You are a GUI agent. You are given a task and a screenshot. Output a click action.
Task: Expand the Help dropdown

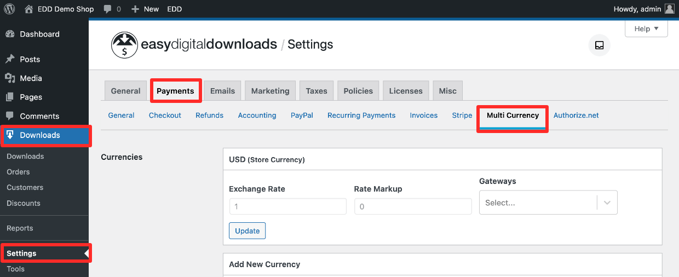[646, 28]
